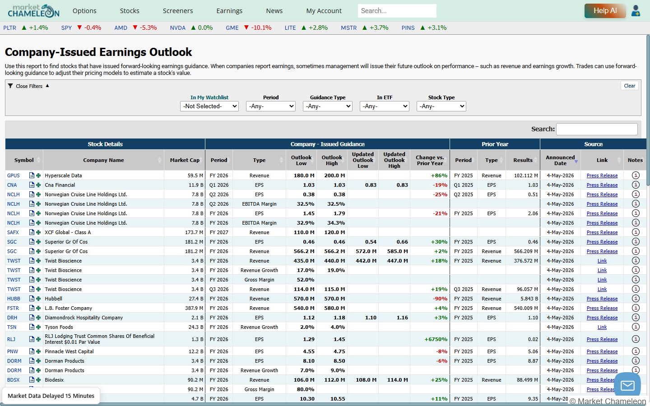Open the GME ticker in top strip
Screen dimensions: 650x406
point(232,28)
